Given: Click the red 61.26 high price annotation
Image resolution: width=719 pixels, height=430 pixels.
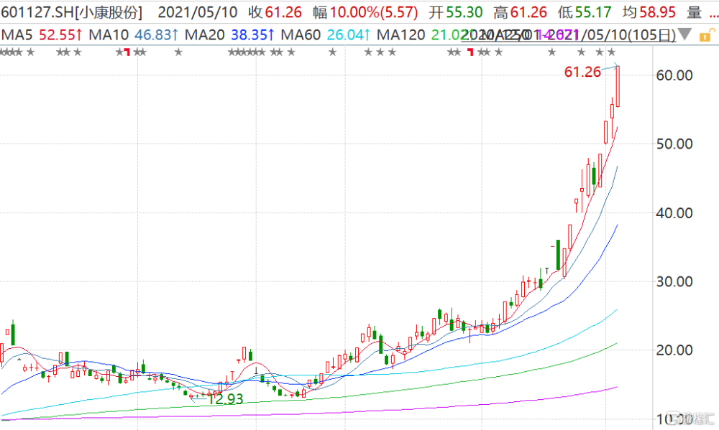Looking at the screenshot, I should [x=582, y=72].
